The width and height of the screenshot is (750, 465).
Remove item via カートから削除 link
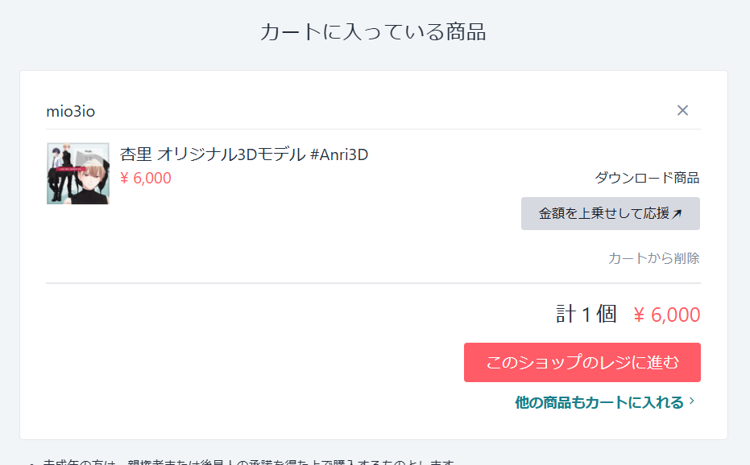(653, 258)
